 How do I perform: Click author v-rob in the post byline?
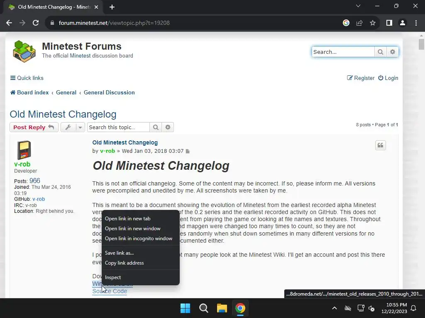click(x=107, y=151)
